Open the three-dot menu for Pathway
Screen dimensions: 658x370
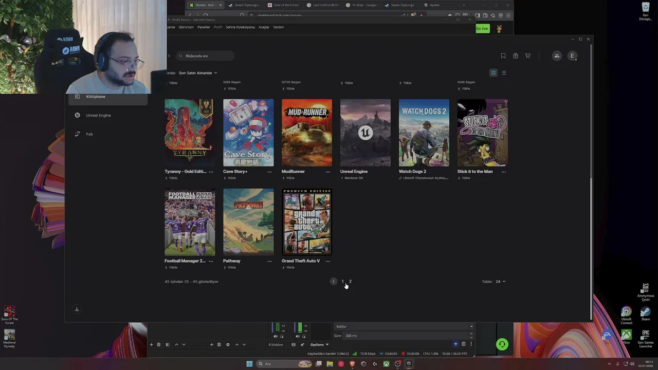point(269,261)
